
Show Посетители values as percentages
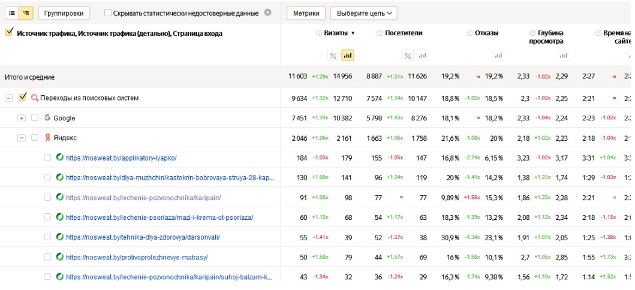point(408,56)
